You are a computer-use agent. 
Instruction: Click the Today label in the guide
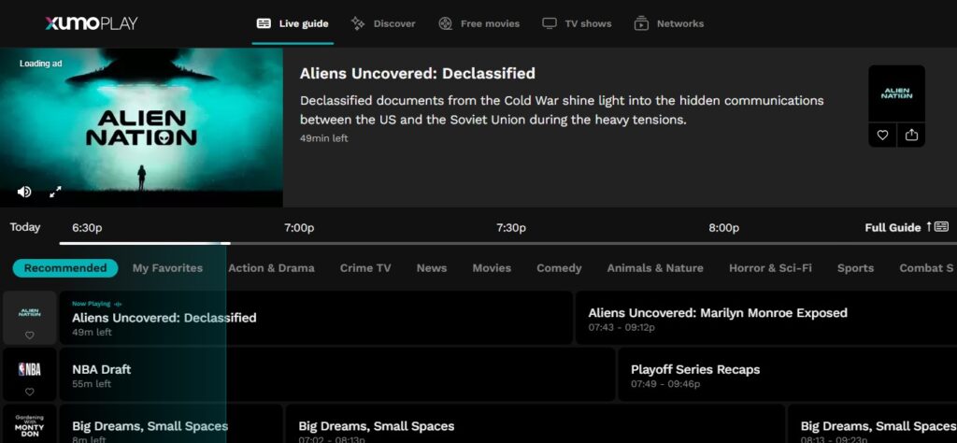[x=25, y=227]
